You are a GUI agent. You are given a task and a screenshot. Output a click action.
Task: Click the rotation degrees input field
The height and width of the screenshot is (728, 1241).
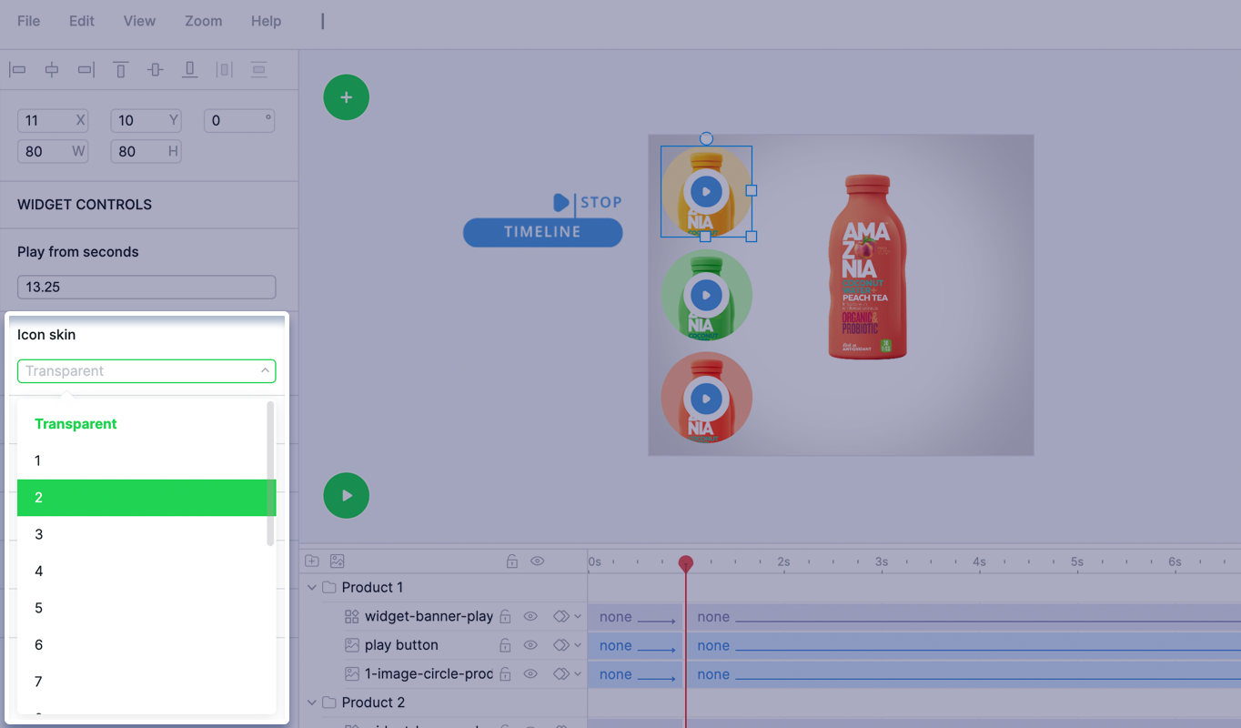pyautogui.click(x=239, y=120)
